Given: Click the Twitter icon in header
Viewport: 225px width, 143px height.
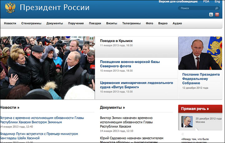Looking at the screenshot, I should coord(211,15).
